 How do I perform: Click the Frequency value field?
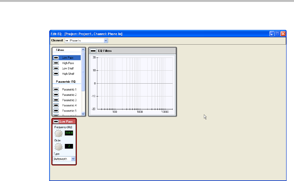69,133
